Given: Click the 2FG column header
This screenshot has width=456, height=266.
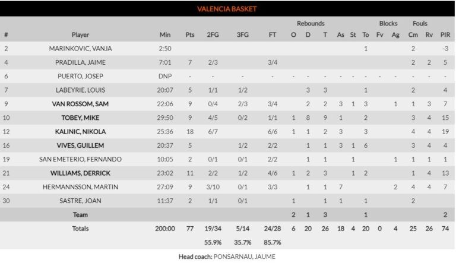Looking at the screenshot, I should (x=213, y=34).
